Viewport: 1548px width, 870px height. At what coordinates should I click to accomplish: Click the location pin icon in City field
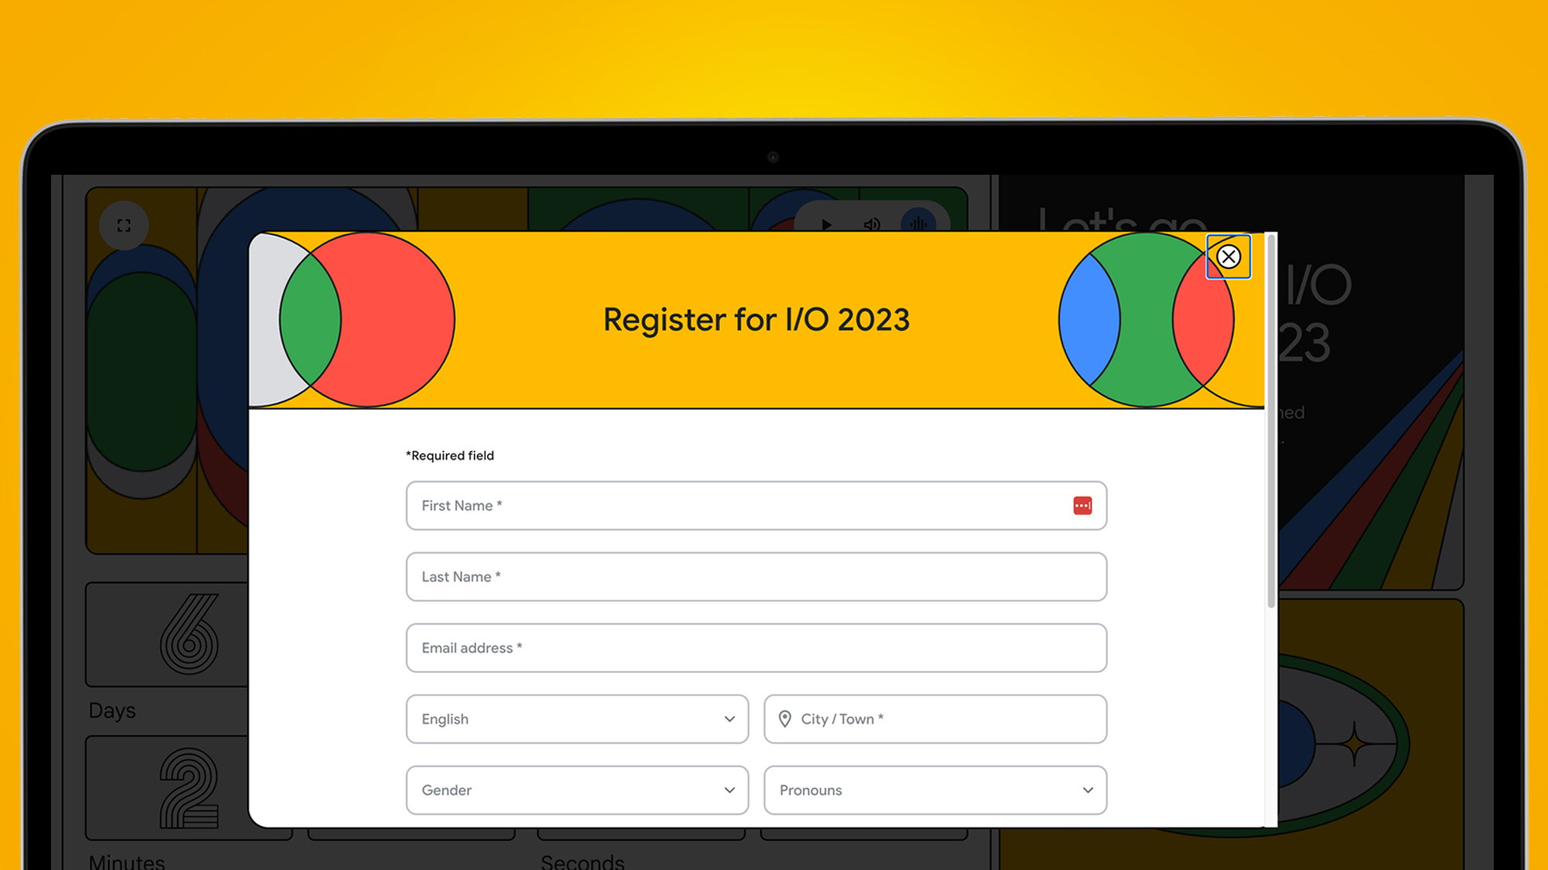(x=786, y=719)
